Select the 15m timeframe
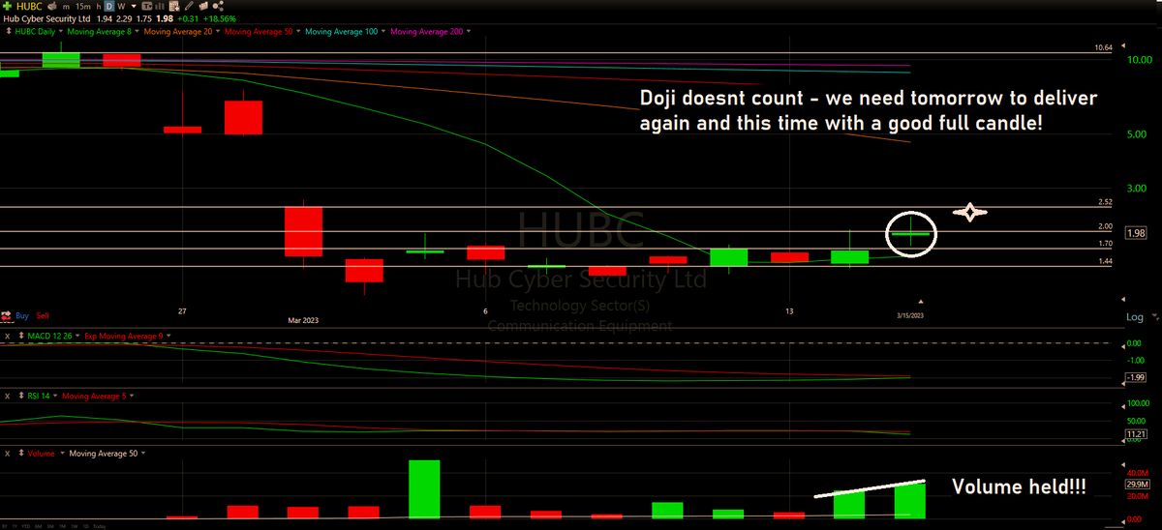This screenshot has height=530, width=1162. tap(82, 7)
